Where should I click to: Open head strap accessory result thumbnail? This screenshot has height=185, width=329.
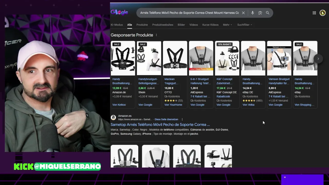click(218, 156)
